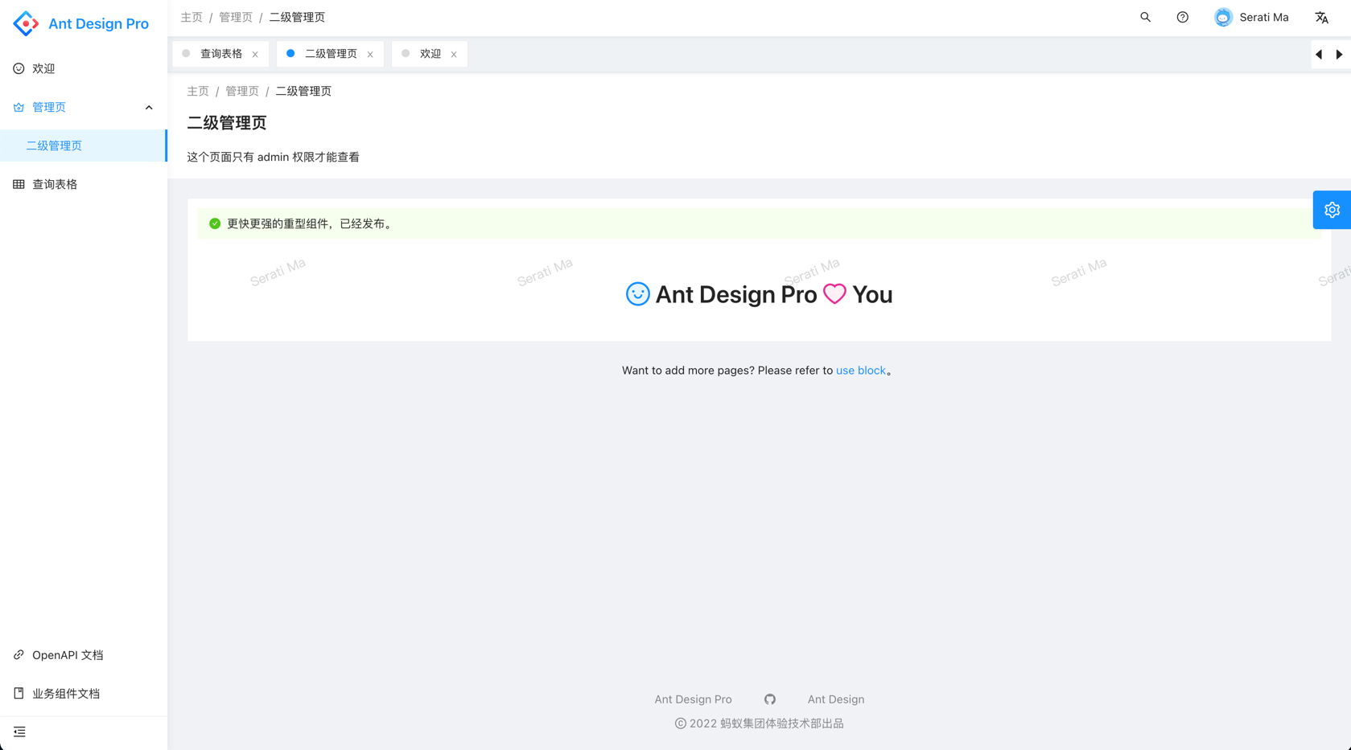Follow the 'use block' link
Viewport: 1351px width, 750px height.
[x=860, y=371]
